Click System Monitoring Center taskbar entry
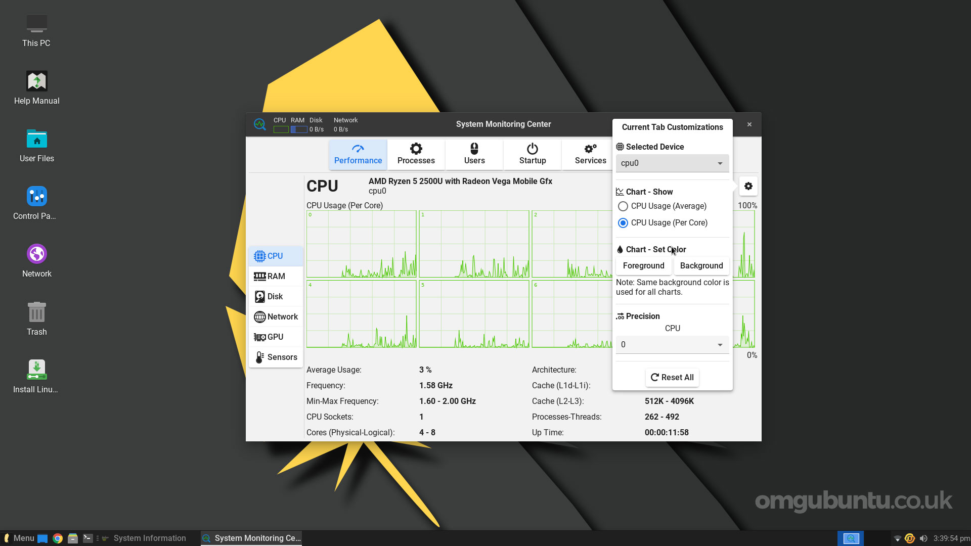 (x=252, y=538)
